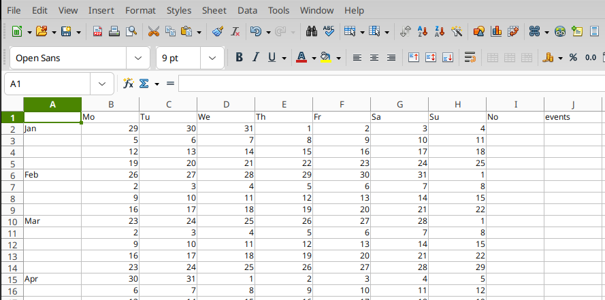The height and width of the screenshot is (300, 605).
Task: Click the Print icon
Action: (x=114, y=31)
